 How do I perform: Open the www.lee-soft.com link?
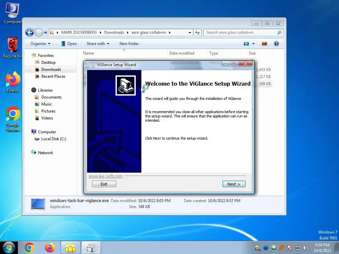click(106, 176)
